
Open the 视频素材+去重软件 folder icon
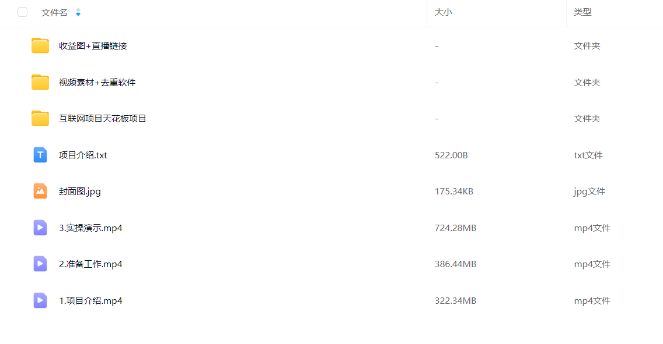click(40, 82)
